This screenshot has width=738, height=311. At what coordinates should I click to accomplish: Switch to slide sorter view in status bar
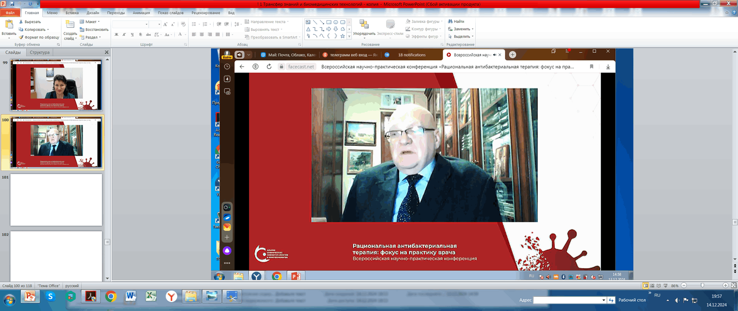coord(652,286)
